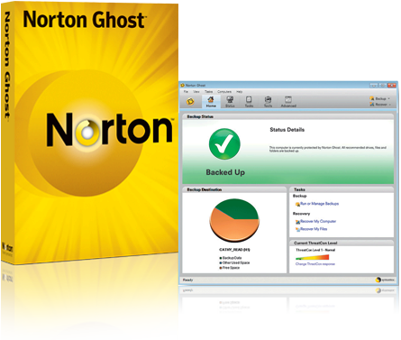Click the Run or Manage Backups link

[320, 204]
